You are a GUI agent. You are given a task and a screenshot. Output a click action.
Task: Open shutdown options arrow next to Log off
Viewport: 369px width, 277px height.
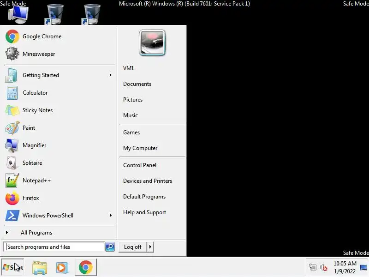[x=150, y=247]
